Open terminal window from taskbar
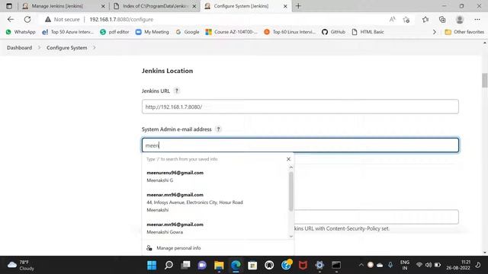 pos(336,265)
